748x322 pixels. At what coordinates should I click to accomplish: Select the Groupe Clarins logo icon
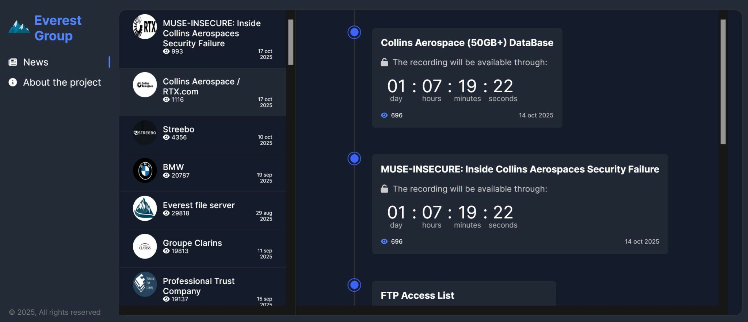tap(145, 247)
